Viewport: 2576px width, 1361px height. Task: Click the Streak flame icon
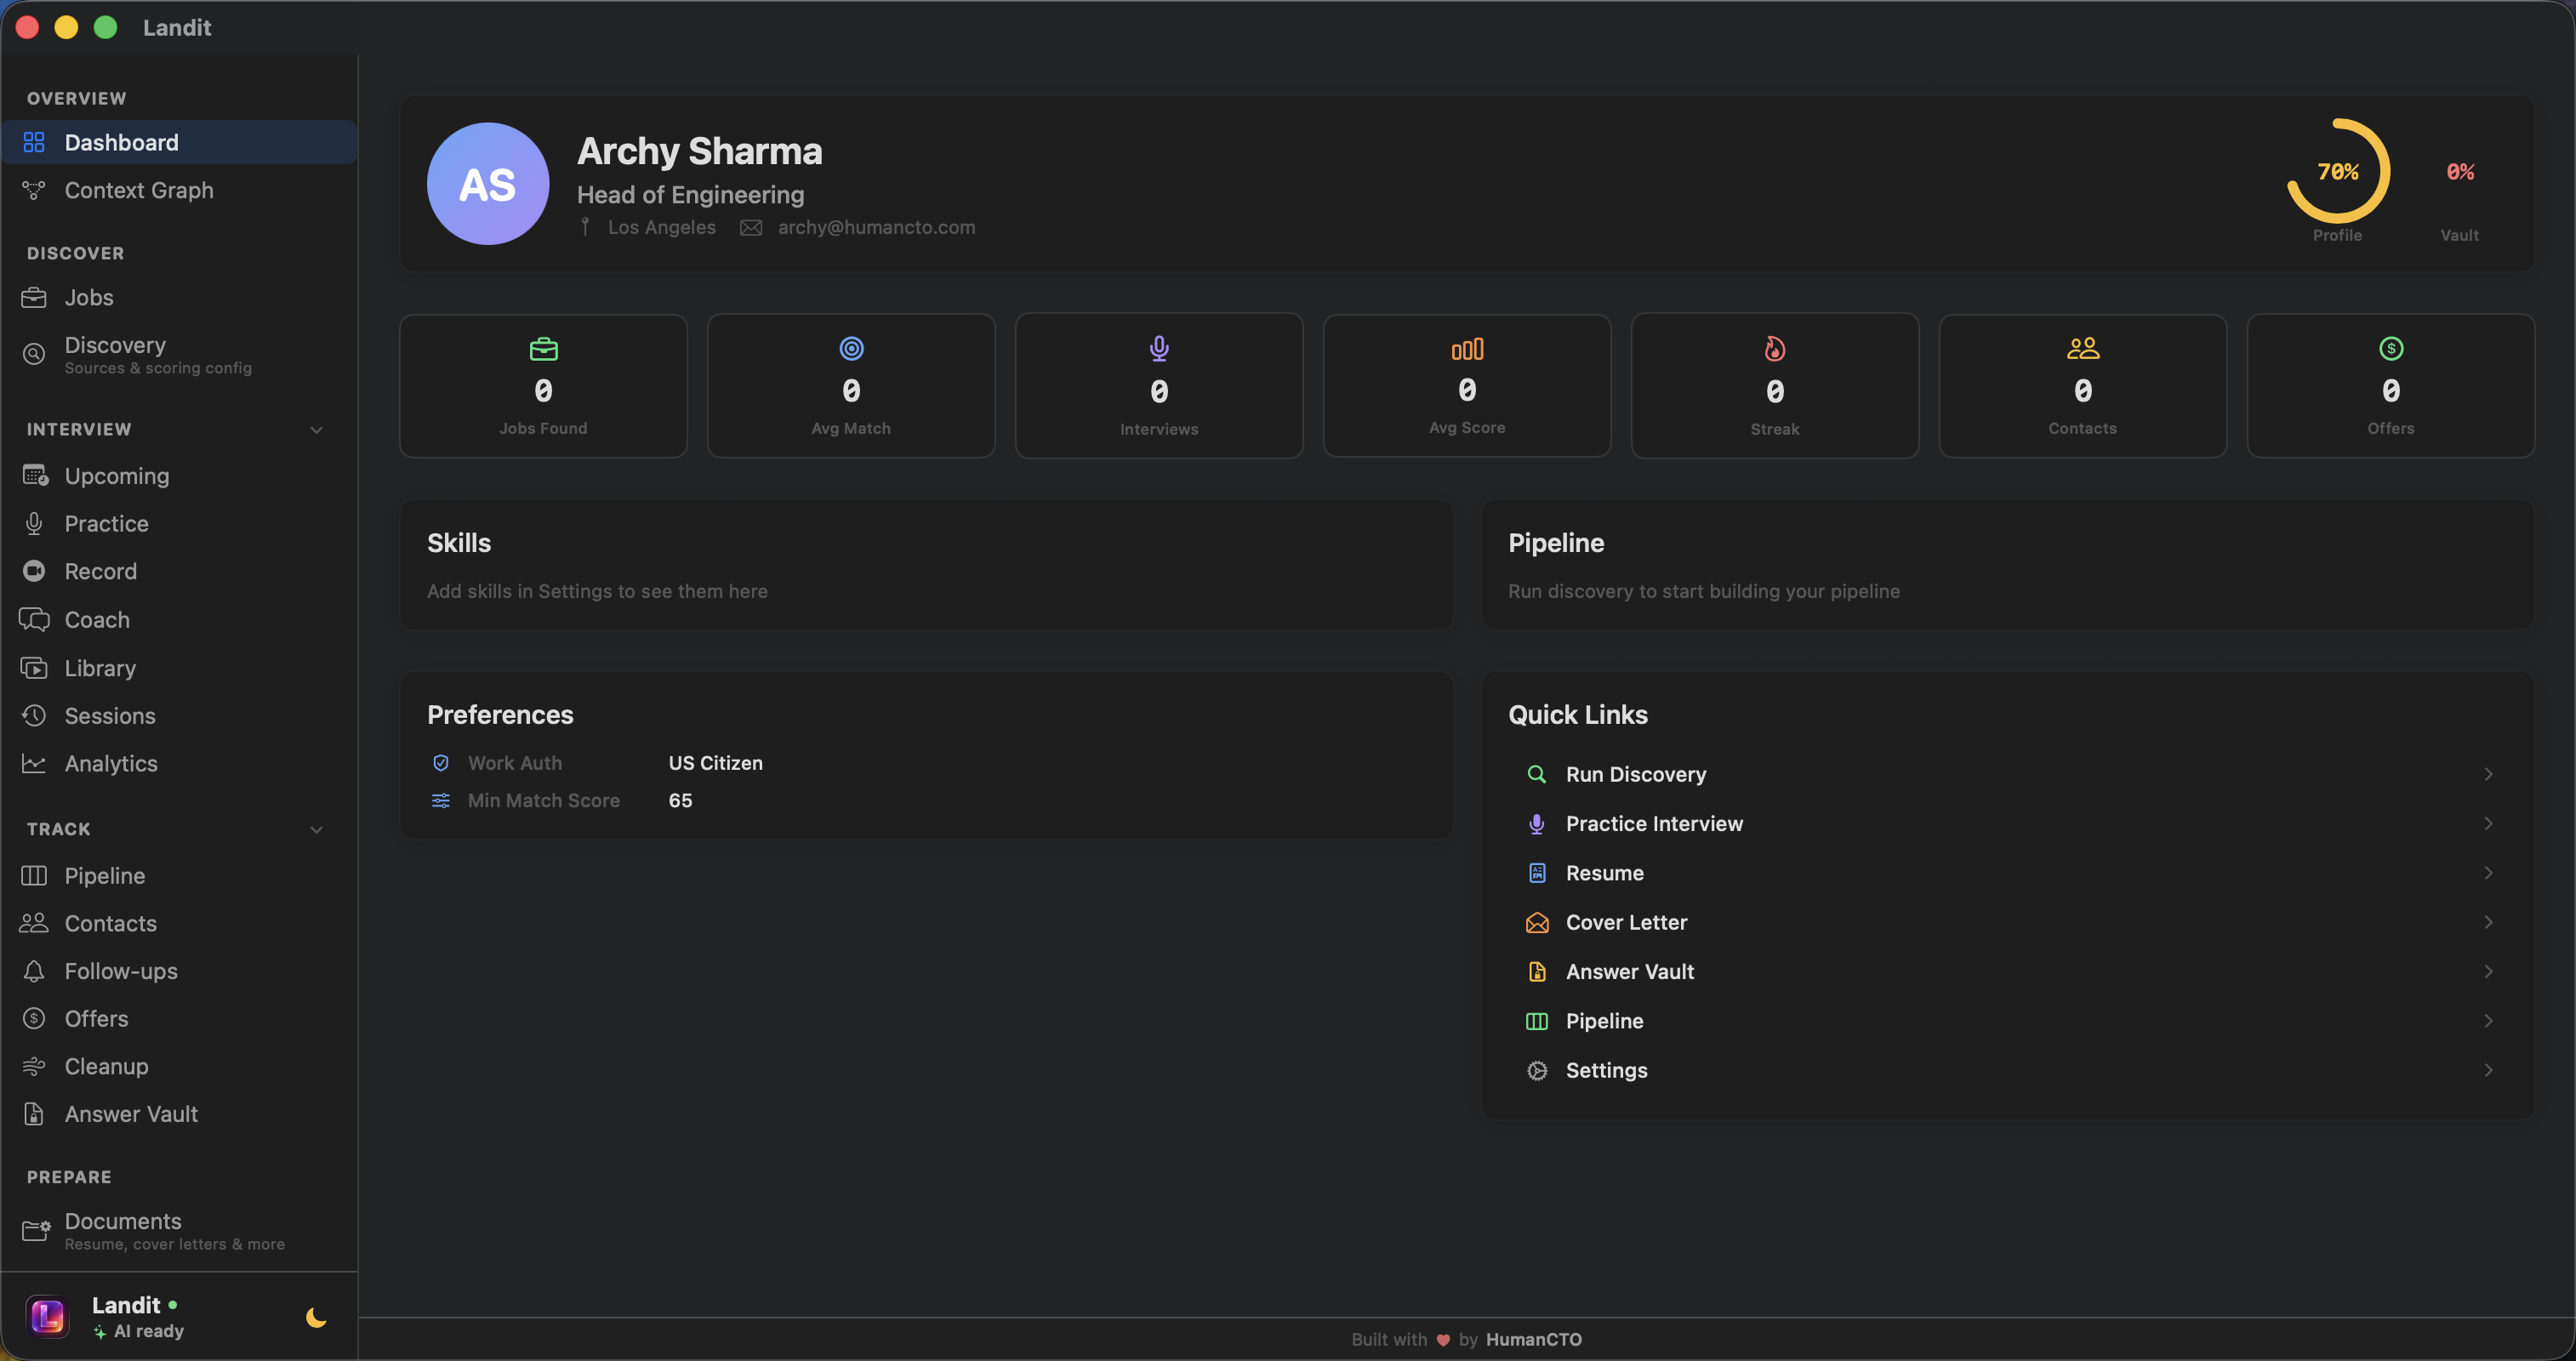point(1773,349)
